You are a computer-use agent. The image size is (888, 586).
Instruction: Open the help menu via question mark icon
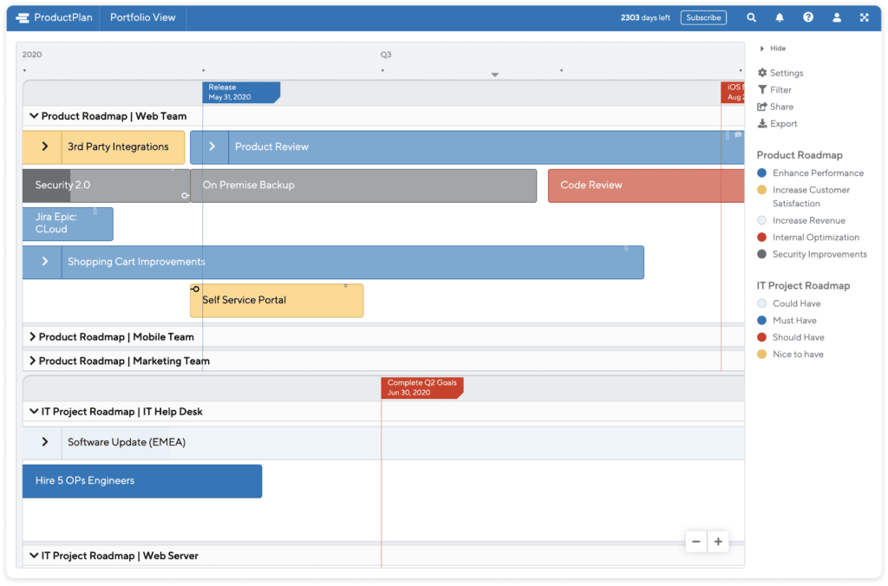coord(807,16)
